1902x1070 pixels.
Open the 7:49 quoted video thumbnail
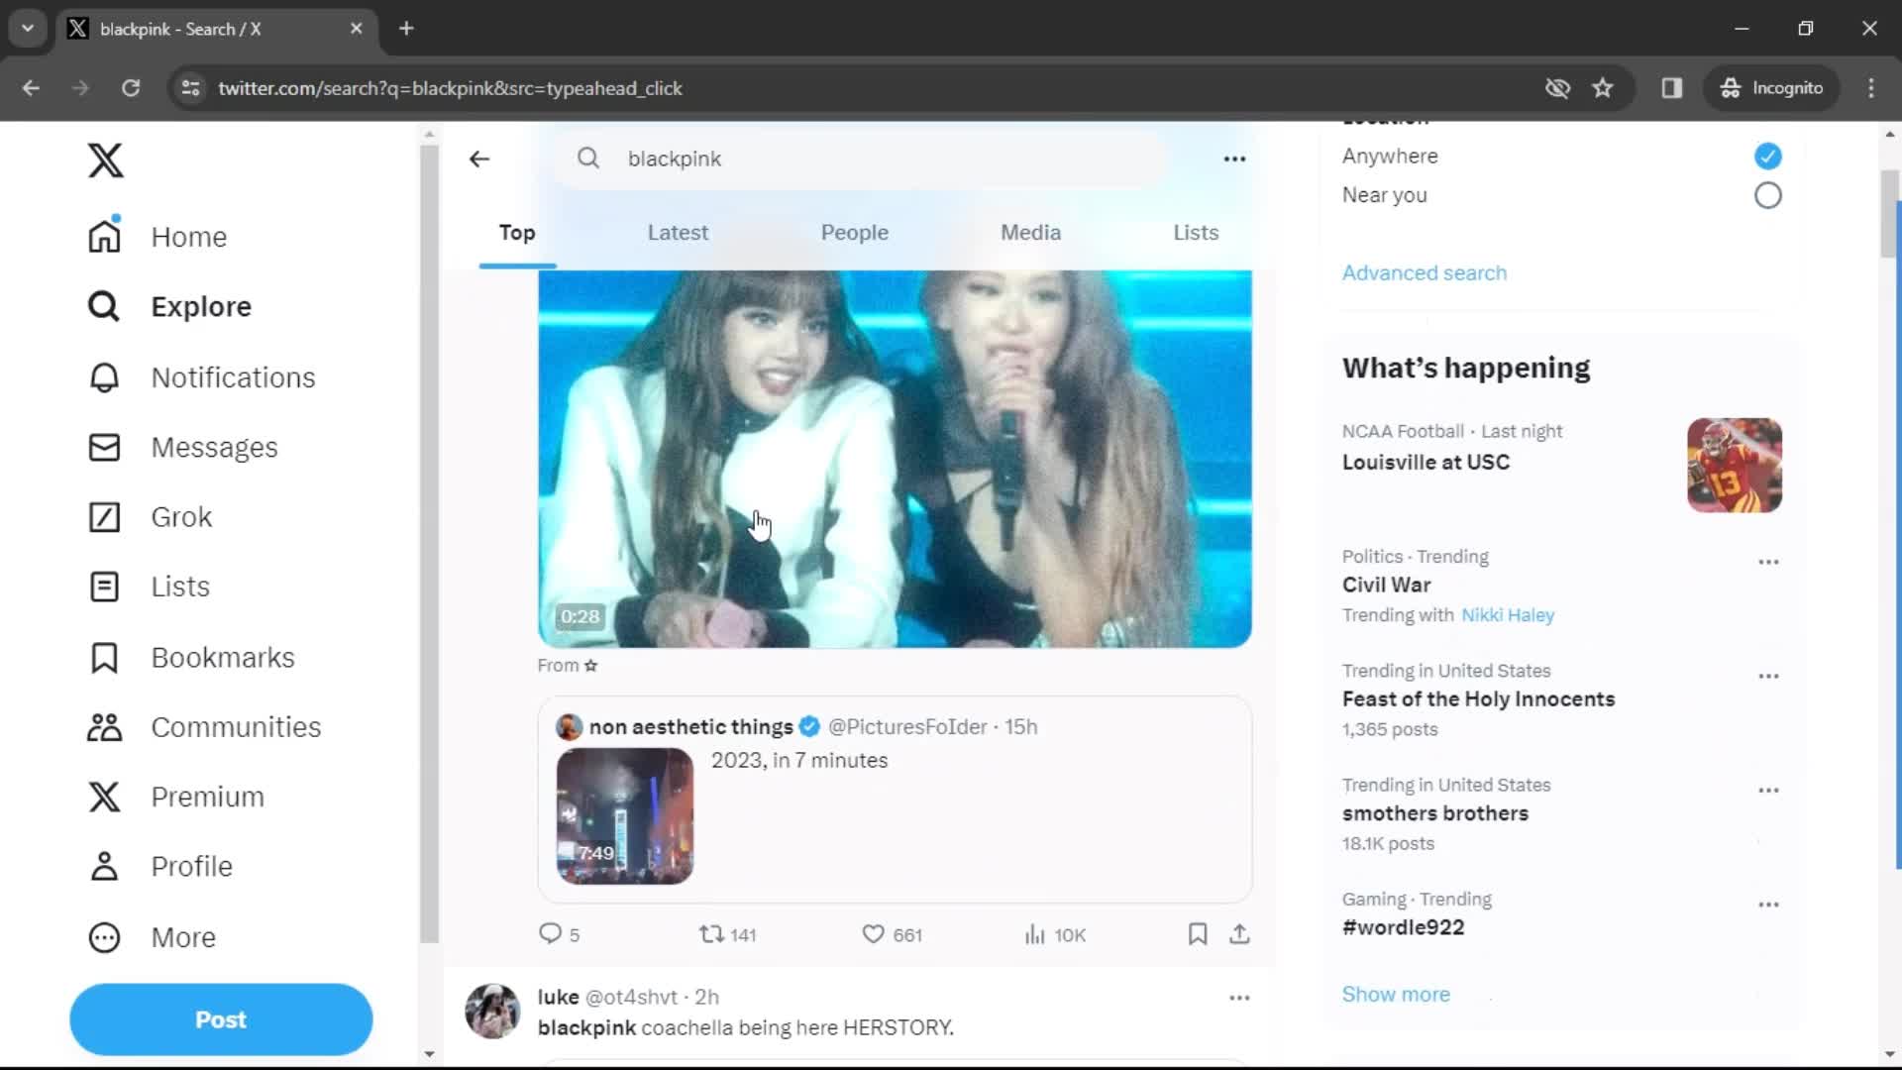coord(625,816)
